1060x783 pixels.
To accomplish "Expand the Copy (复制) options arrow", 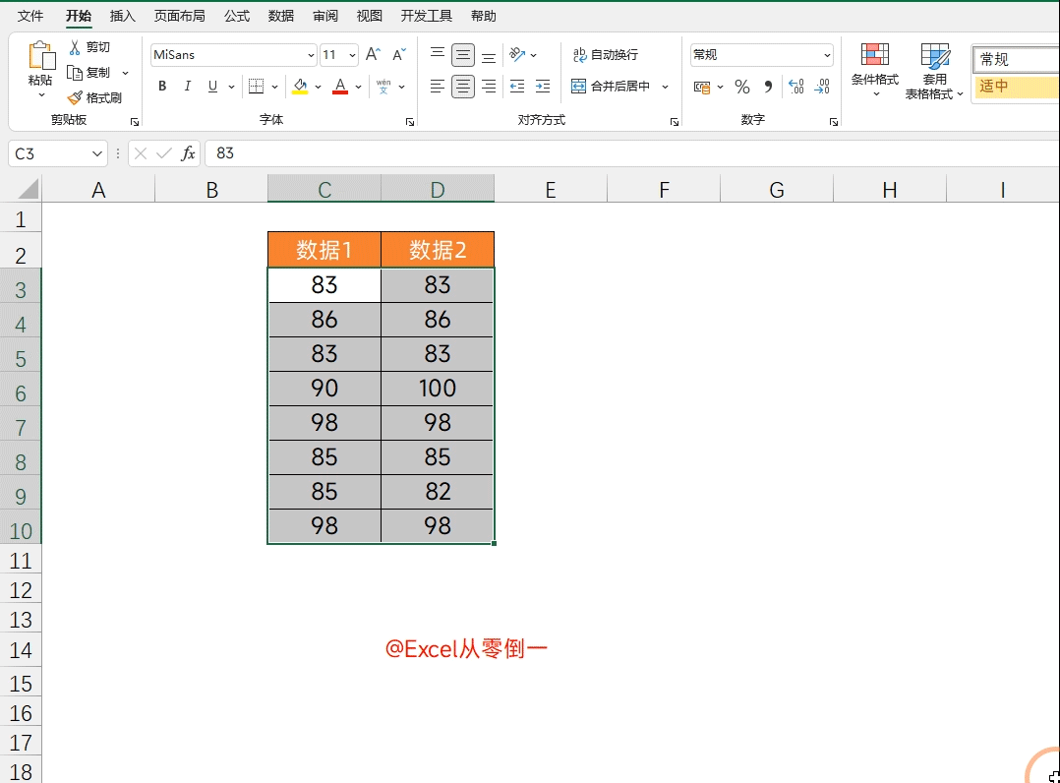I will pos(125,73).
